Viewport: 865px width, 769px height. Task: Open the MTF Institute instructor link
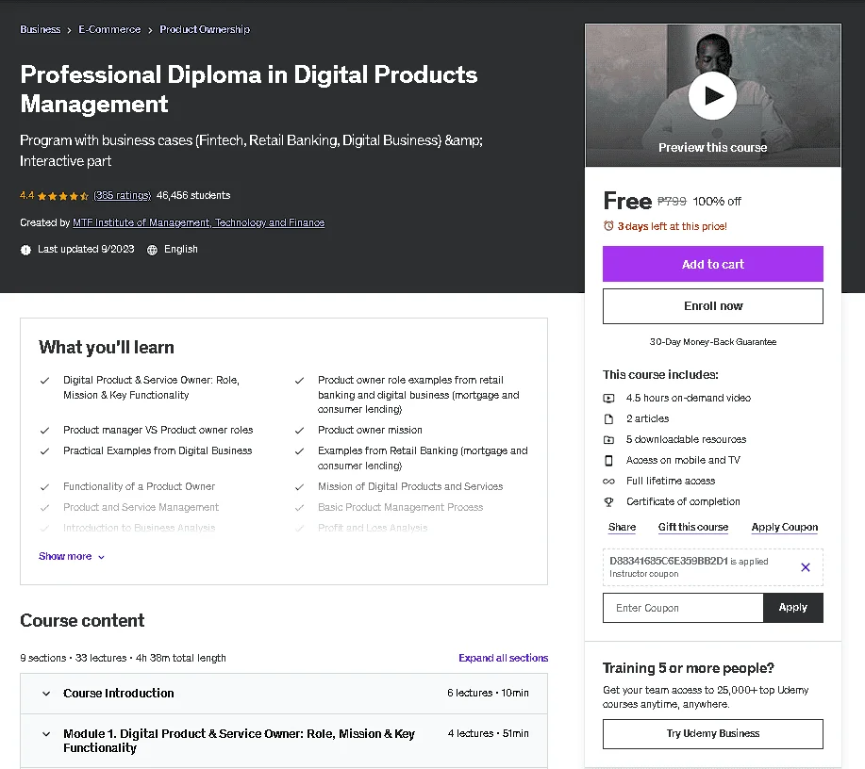(x=199, y=222)
